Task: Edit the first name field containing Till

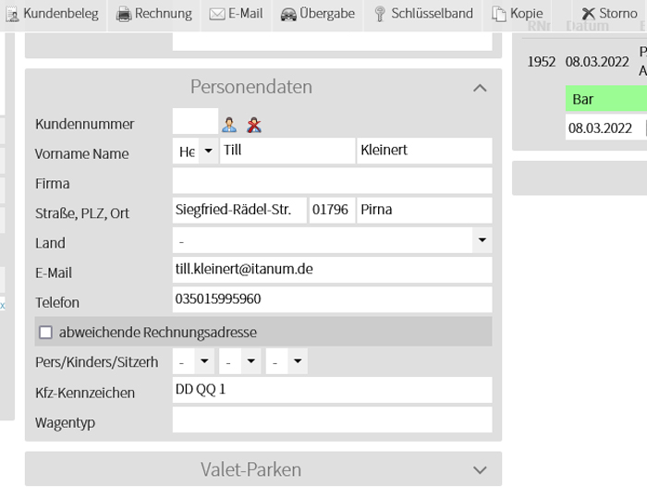Action: tap(287, 151)
